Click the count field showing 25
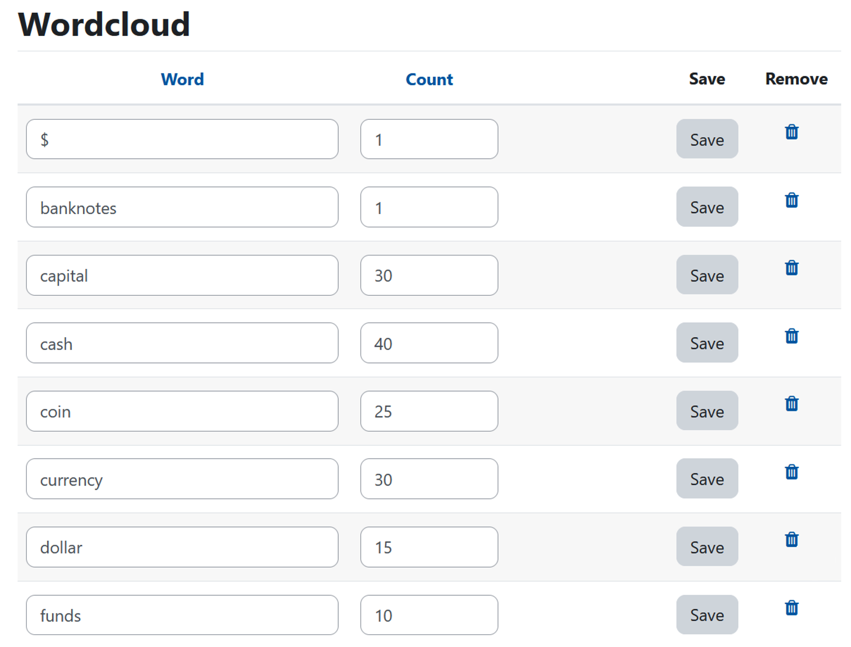The image size is (851, 647). [429, 411]
